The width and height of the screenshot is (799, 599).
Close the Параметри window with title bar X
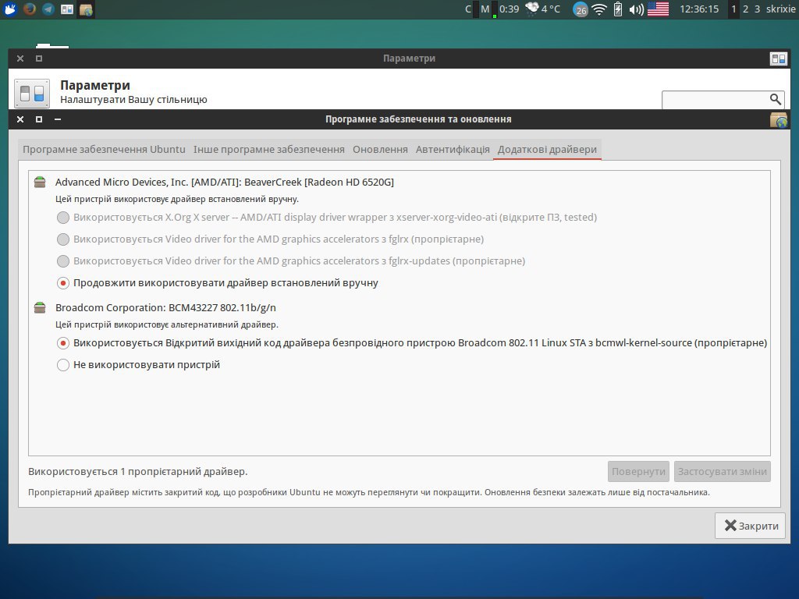pos(20,58)
